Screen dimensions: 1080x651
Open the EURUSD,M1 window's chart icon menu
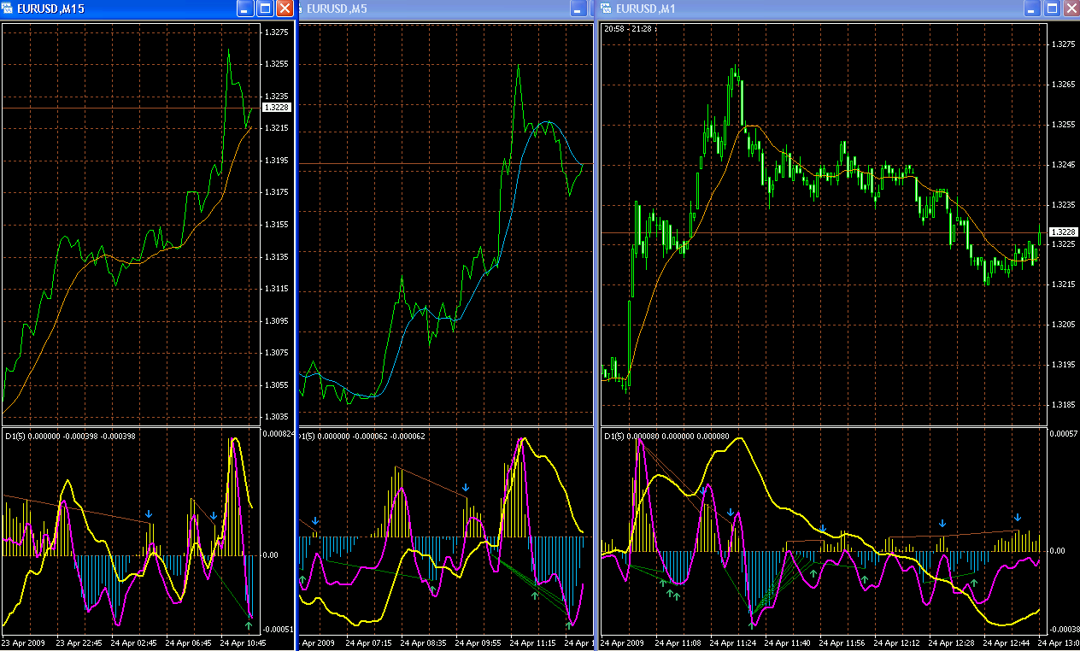click(x=607, y=9)
